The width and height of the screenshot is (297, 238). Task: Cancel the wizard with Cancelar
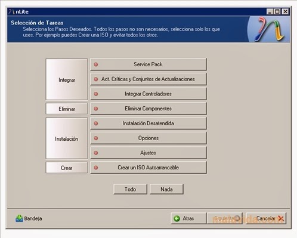coord(266,218)
